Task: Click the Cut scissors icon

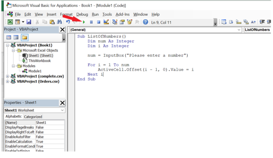Action: [x=37, y=22]
